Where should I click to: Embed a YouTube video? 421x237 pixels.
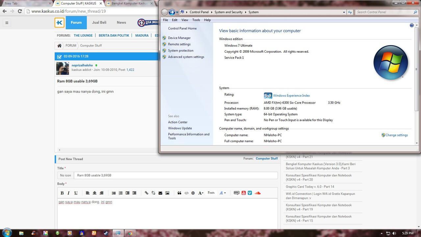click(243, 193)
